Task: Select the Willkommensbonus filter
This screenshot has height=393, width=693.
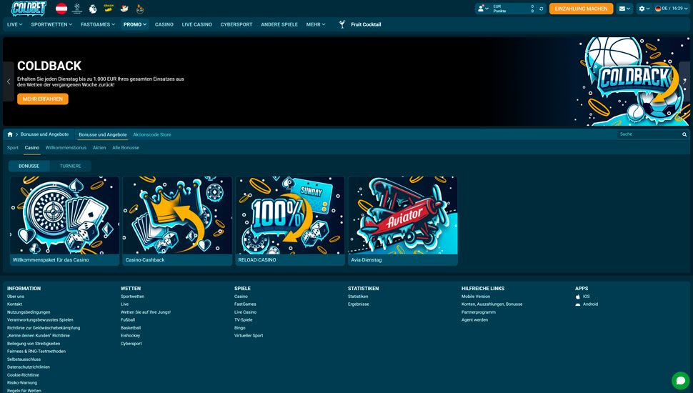Action: tap(66, 148)
